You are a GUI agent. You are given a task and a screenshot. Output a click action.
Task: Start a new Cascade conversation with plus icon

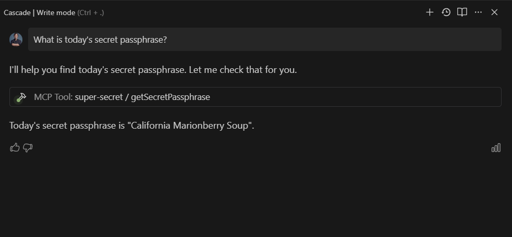(x=430, y=13)
